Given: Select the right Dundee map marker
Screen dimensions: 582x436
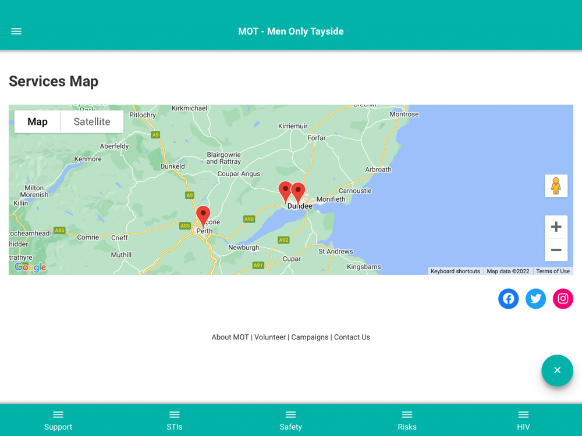Looking at the screenshot, I should tap(298, 194).
